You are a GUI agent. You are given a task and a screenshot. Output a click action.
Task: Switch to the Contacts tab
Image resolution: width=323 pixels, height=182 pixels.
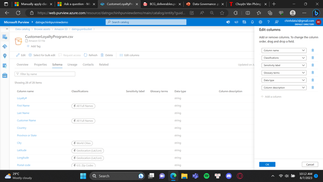point(88,65)
